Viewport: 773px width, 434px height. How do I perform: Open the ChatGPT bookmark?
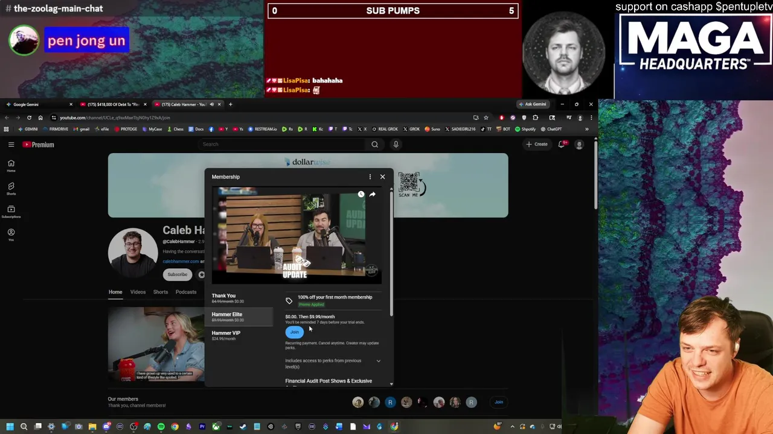tap(551, 129)
